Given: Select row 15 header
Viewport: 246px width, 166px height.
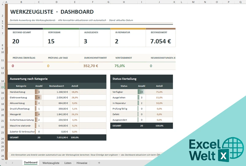Looking at the screenshot, I should click(x=2, y=86).
